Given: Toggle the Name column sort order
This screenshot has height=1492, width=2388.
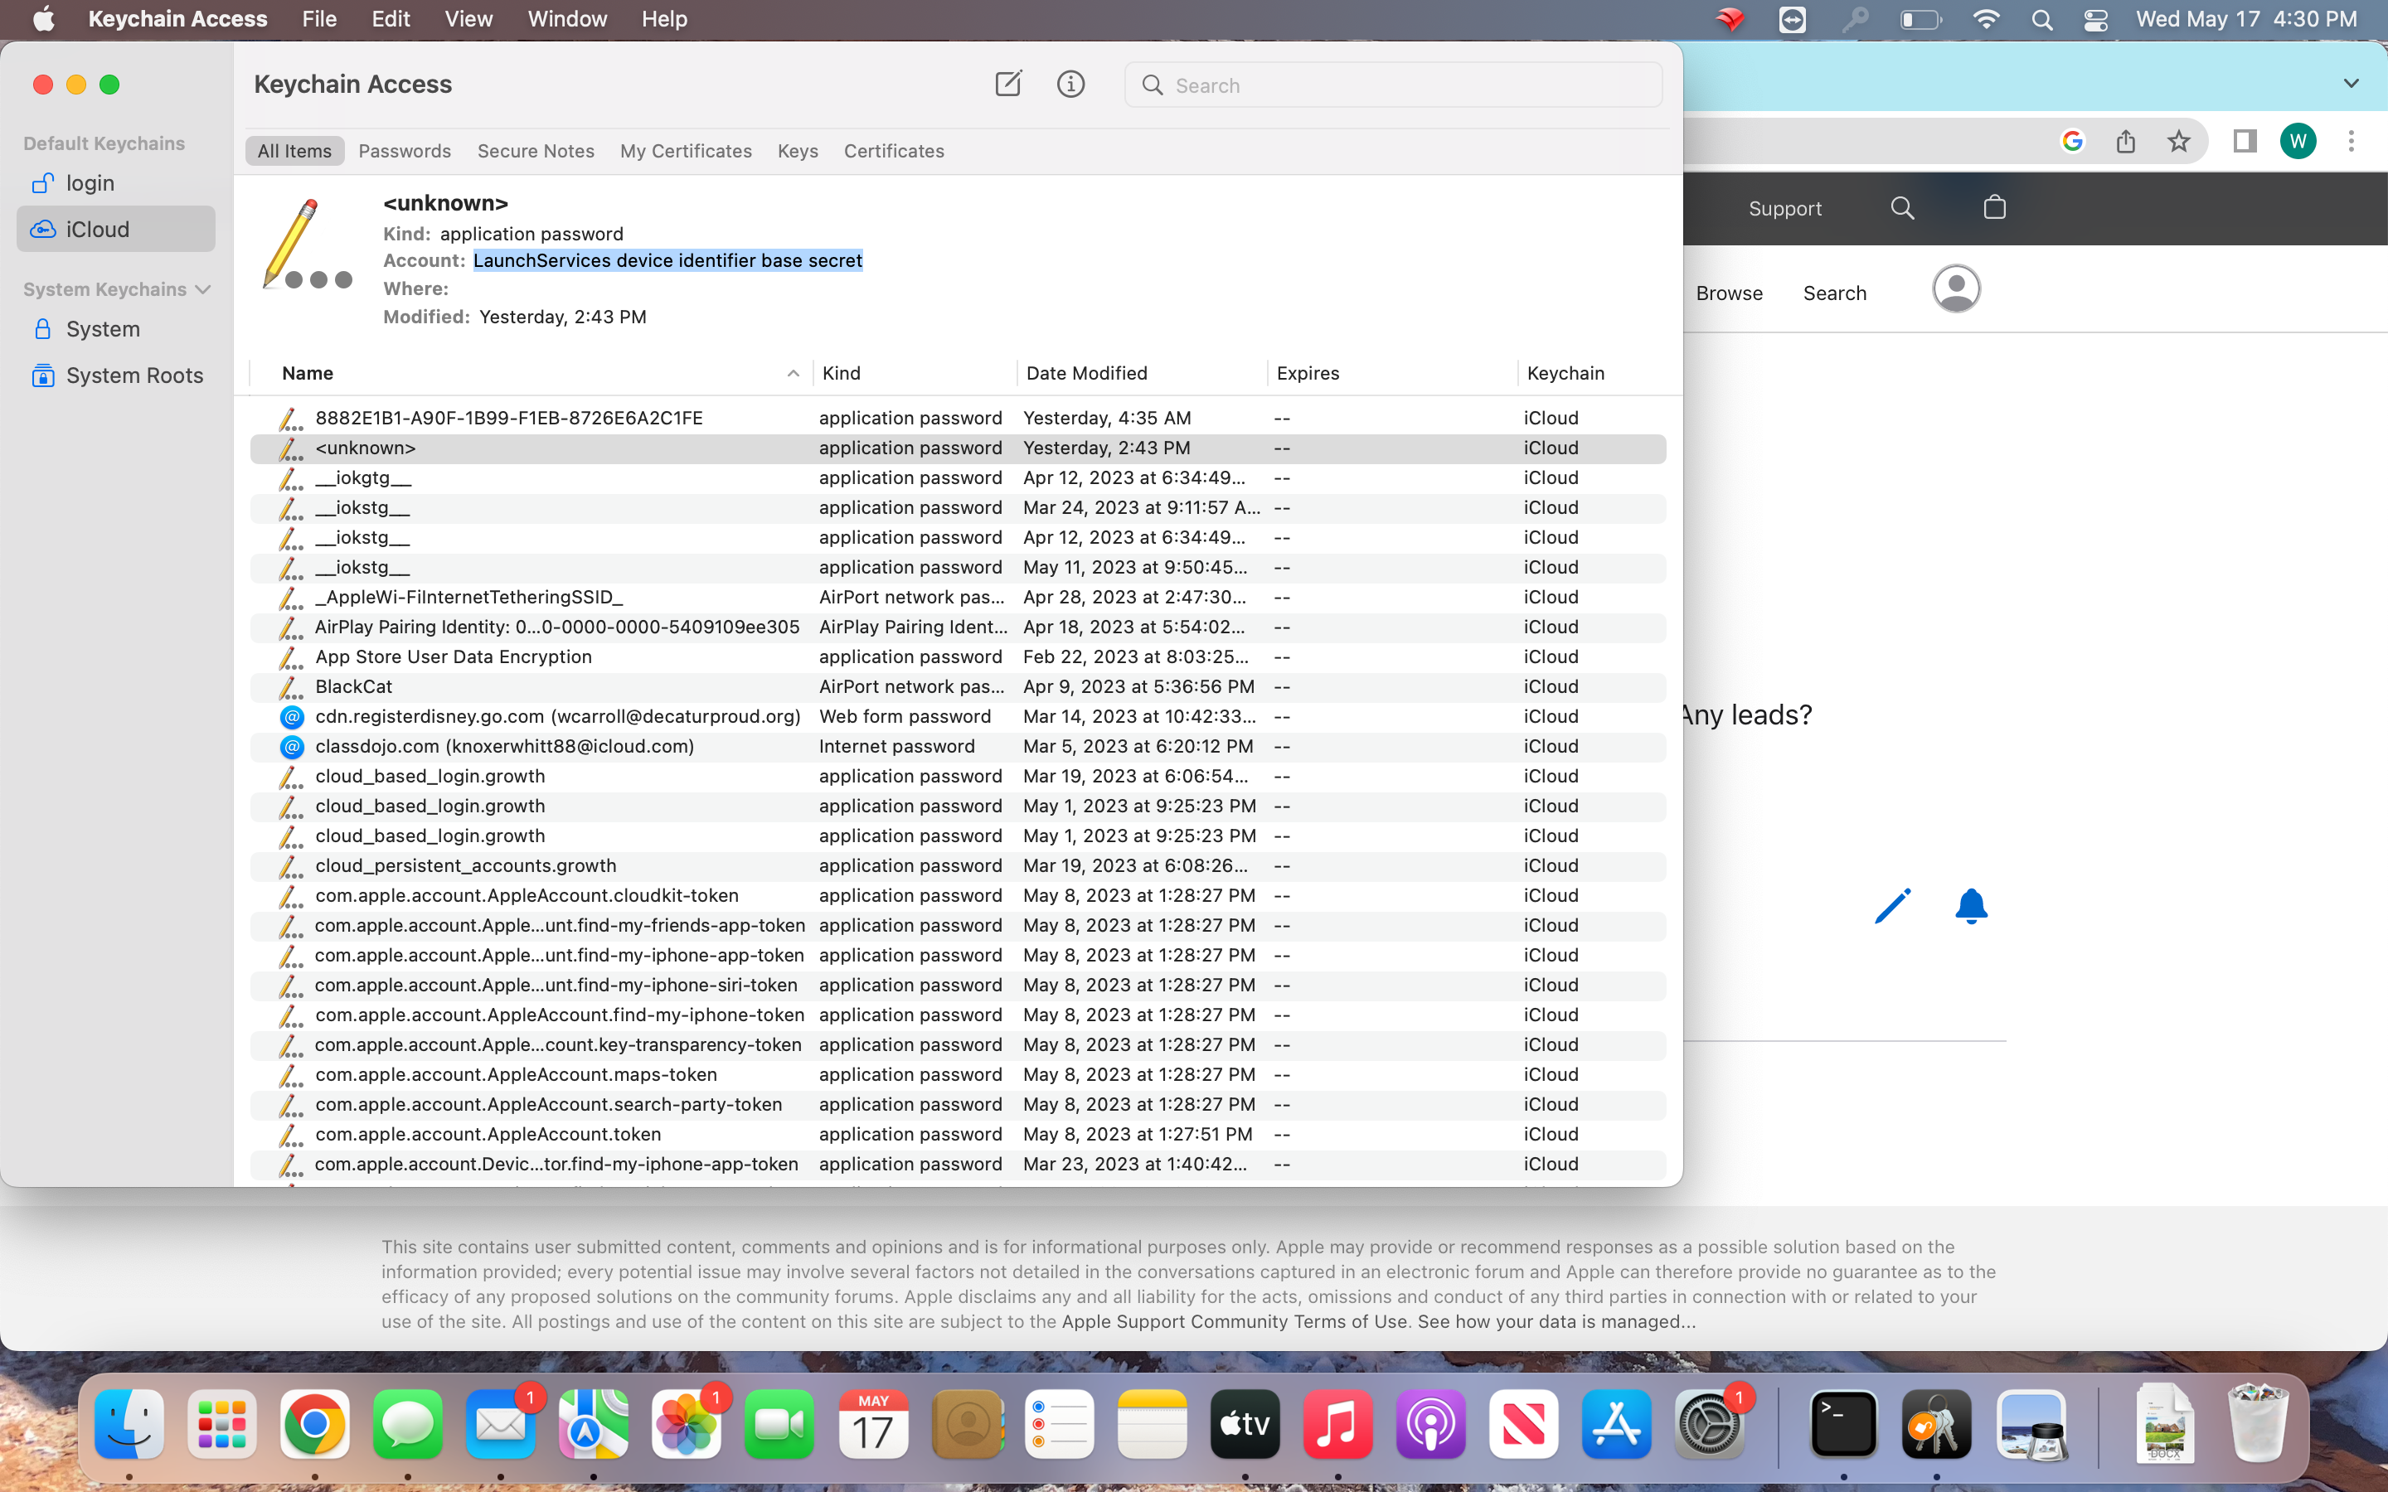Looking at the screenshot, I should pyautogui.click(x=307, y=373).
